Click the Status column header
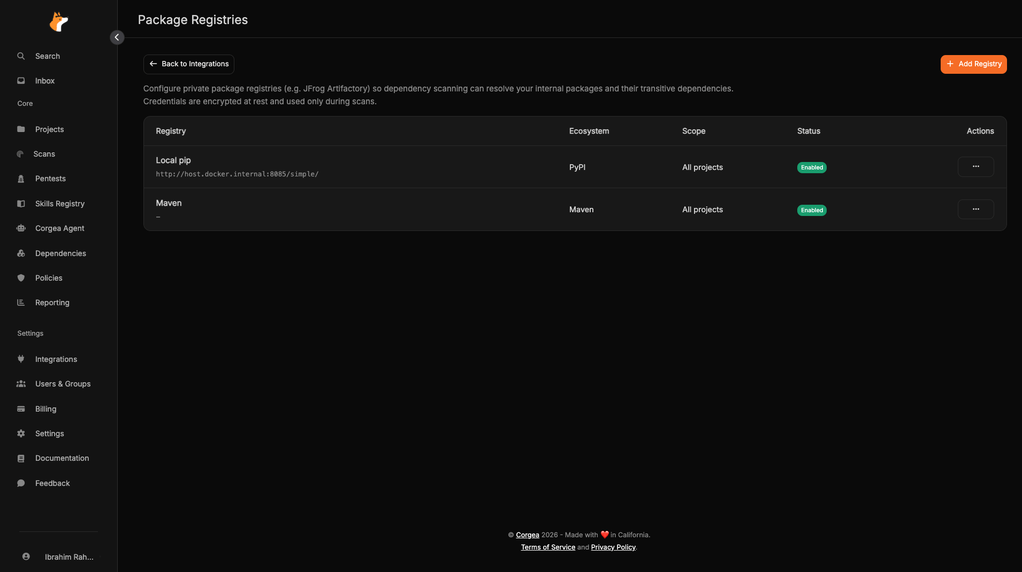 (x=809, y=131)
